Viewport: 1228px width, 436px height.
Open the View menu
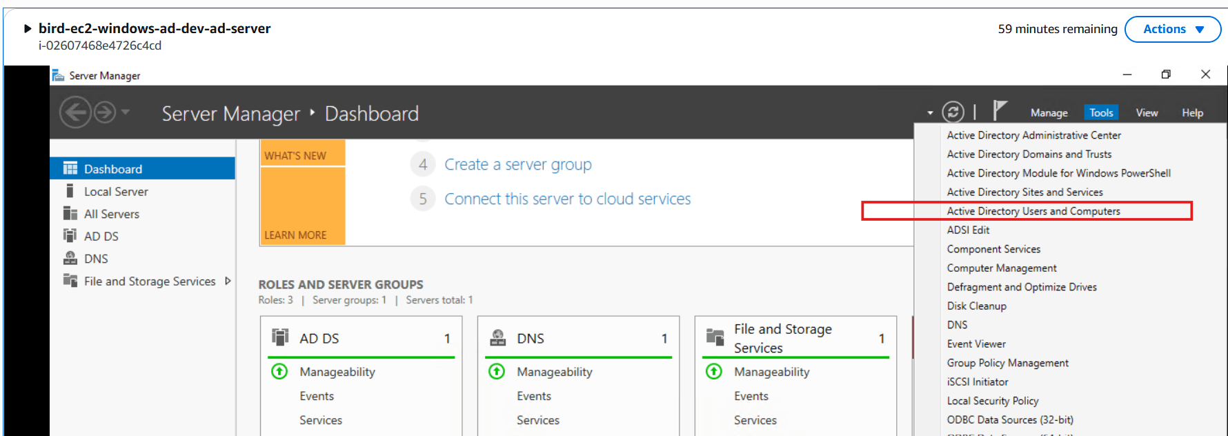click(x=1147, y=112)
